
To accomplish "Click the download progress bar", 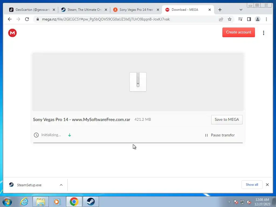I will (138, 143).
